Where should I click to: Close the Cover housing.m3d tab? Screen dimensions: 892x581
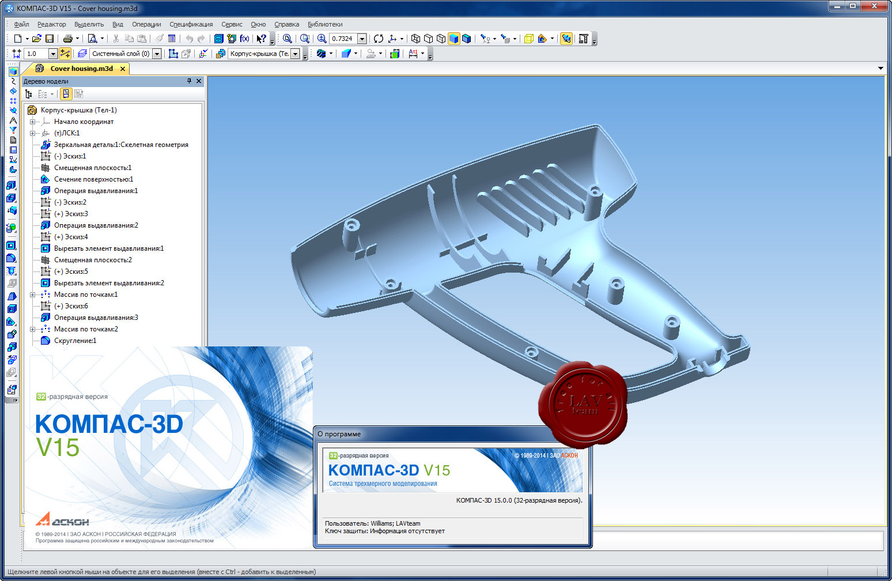(123, 69)
